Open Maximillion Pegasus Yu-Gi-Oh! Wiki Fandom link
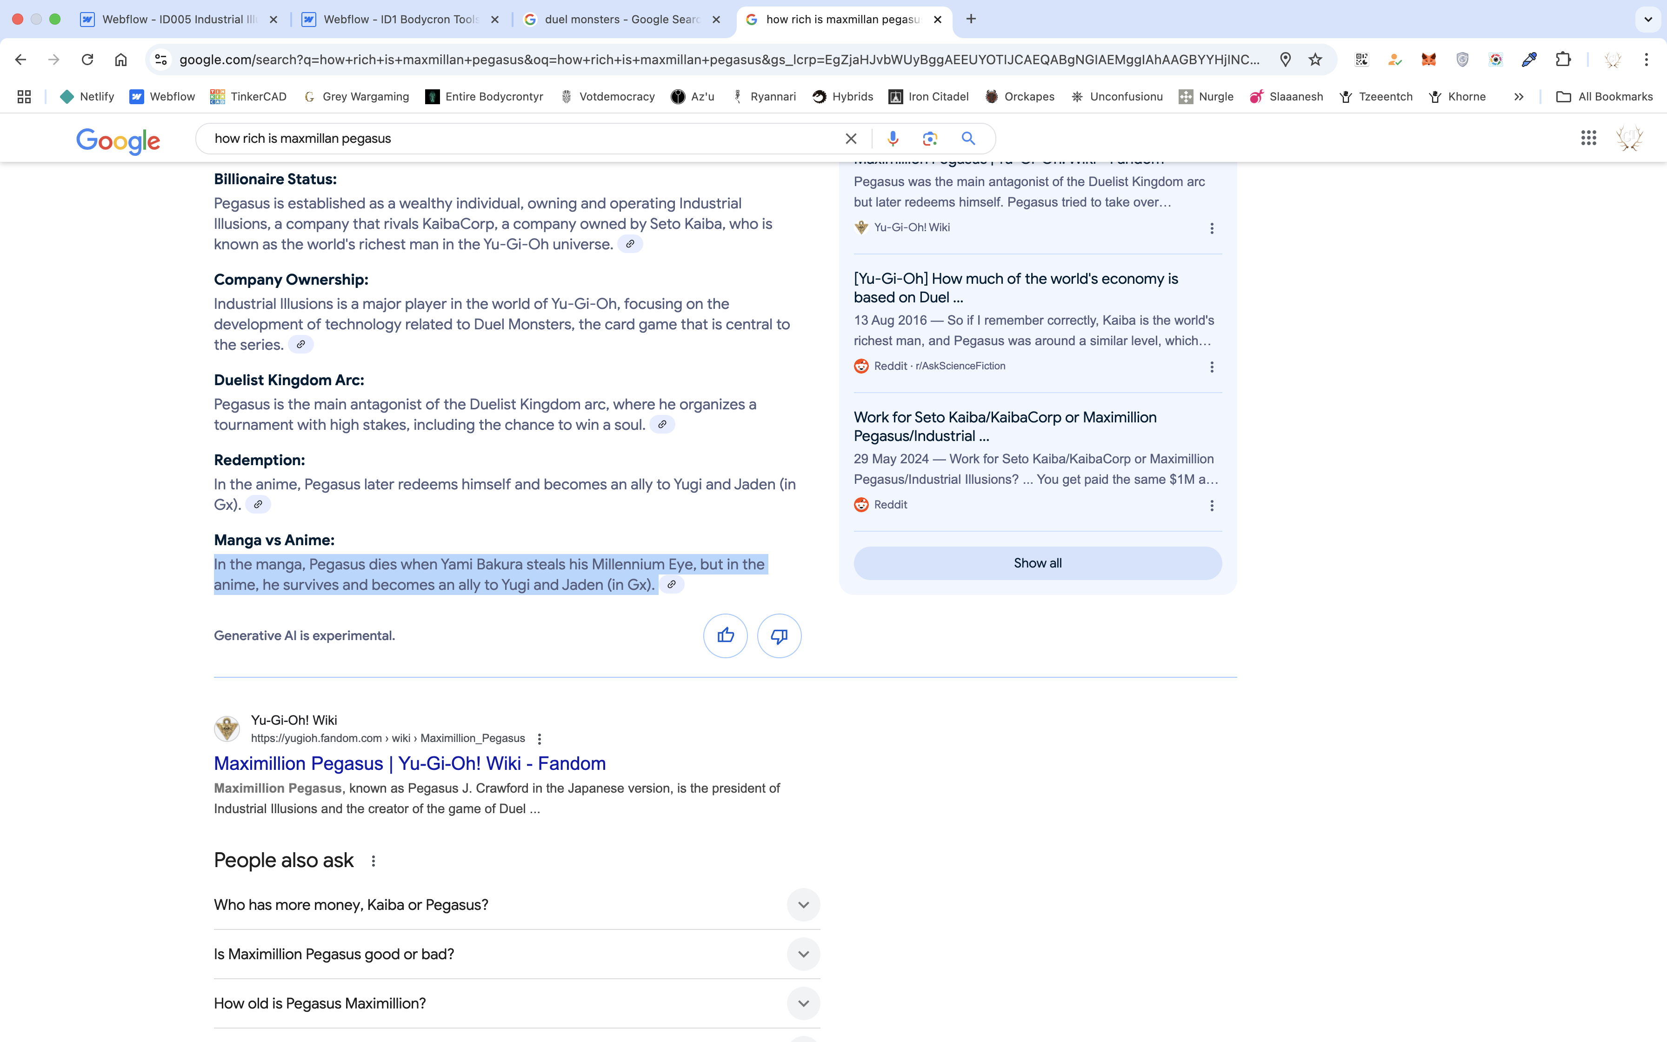1667x1042 pixels. [x=409, y=763]
